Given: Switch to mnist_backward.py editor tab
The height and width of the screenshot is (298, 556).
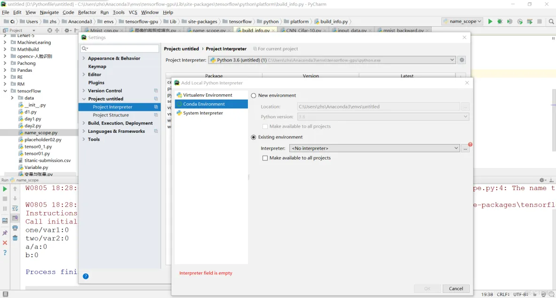Looking at the screenshot, I should click(x=402, y=31).
